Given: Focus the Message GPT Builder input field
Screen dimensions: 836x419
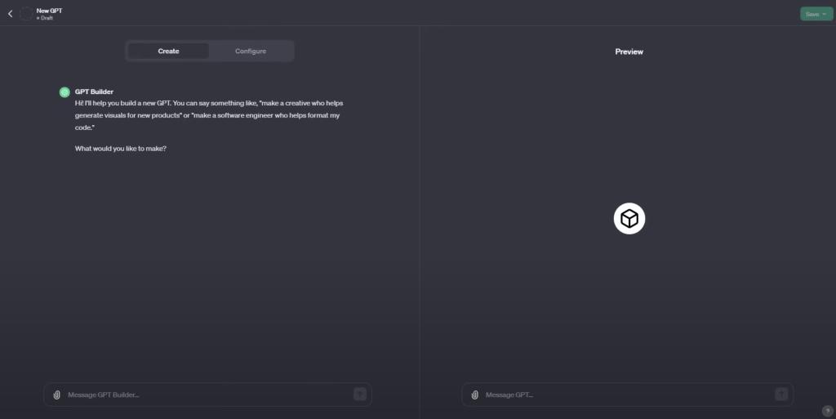Looking at the screenshot, I should pos(208,395).
